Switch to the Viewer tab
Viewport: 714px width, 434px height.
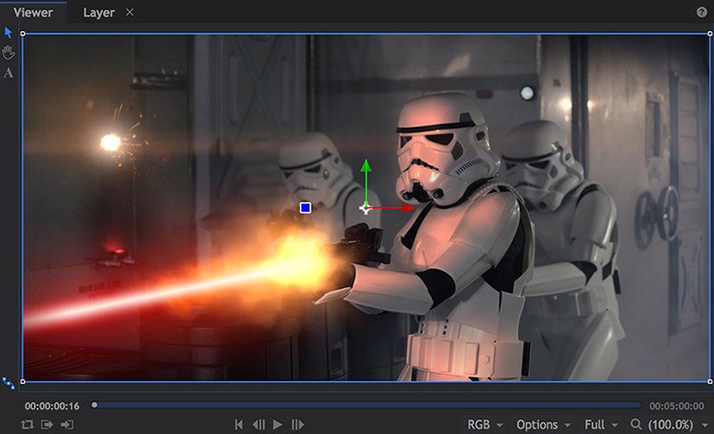click(x=33, y=13)
